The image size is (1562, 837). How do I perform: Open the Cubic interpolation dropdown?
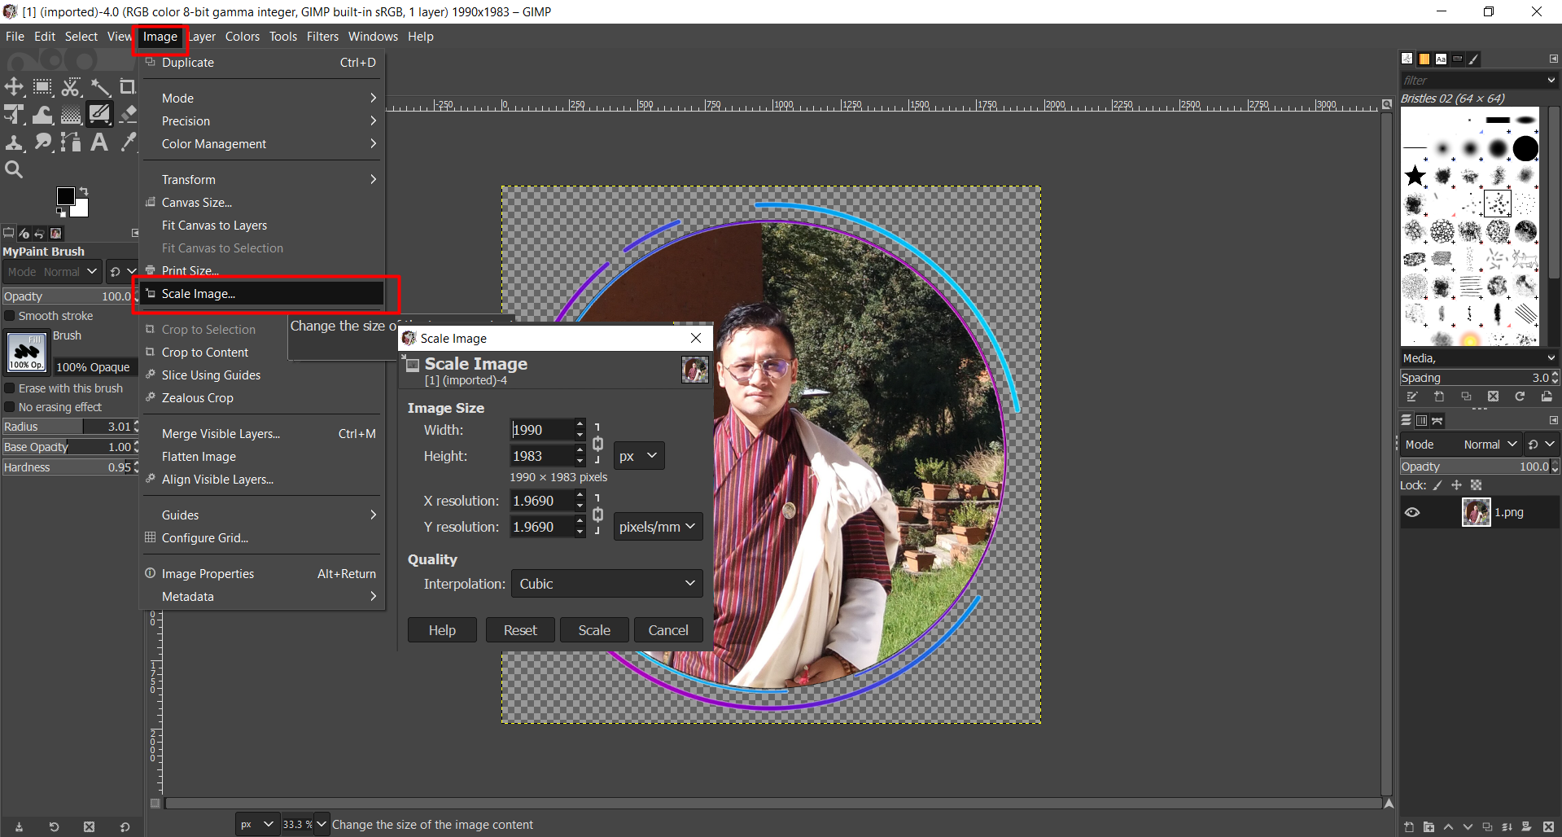[606, 584]
